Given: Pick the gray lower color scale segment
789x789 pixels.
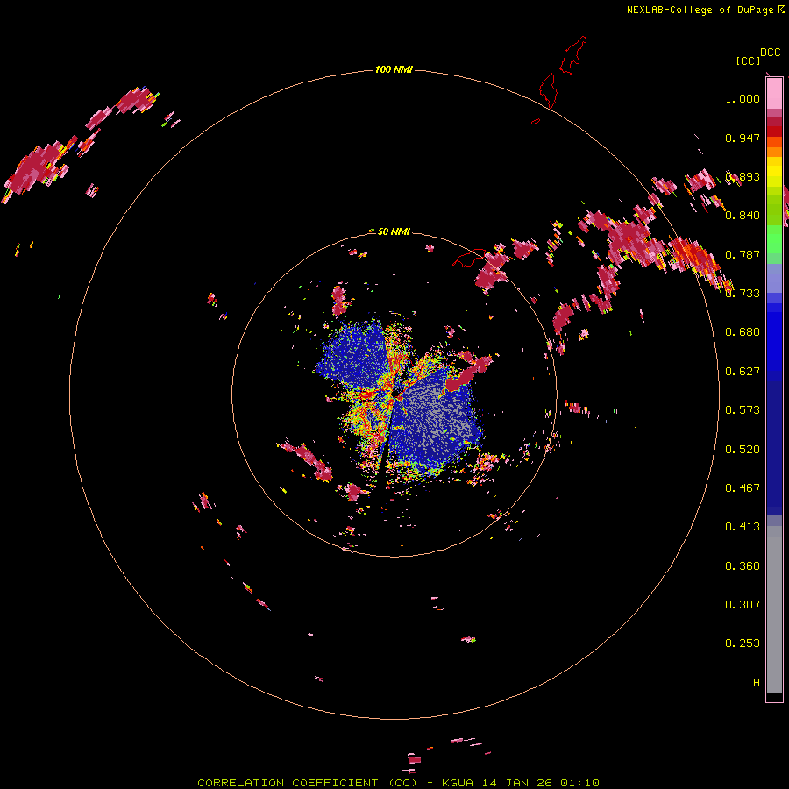Looking at the screenshot, I should [x=774, y=609].
